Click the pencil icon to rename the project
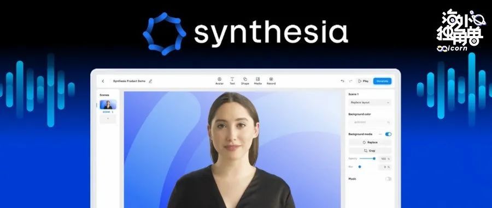492x208 pixels. [150, 81]
